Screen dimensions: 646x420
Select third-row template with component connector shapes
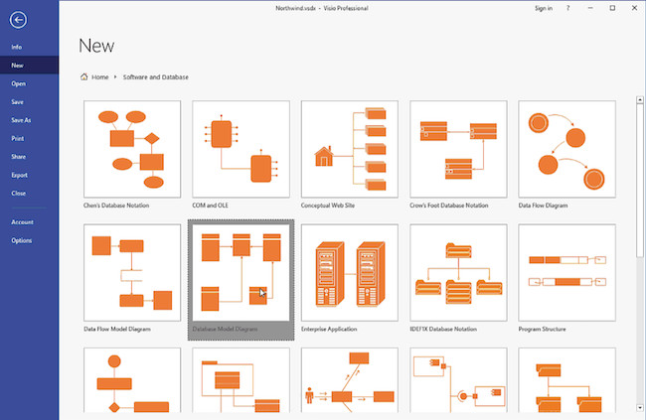click(458, 380)
